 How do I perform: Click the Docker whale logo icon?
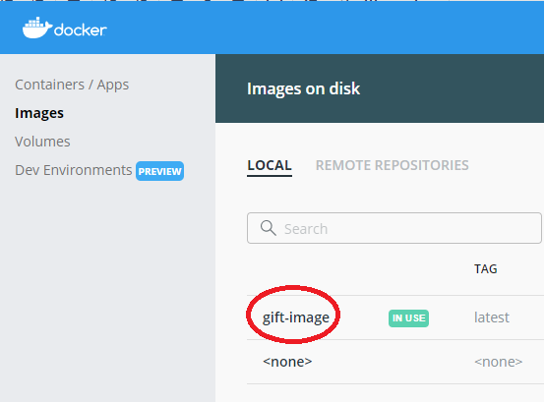point(37,28)
